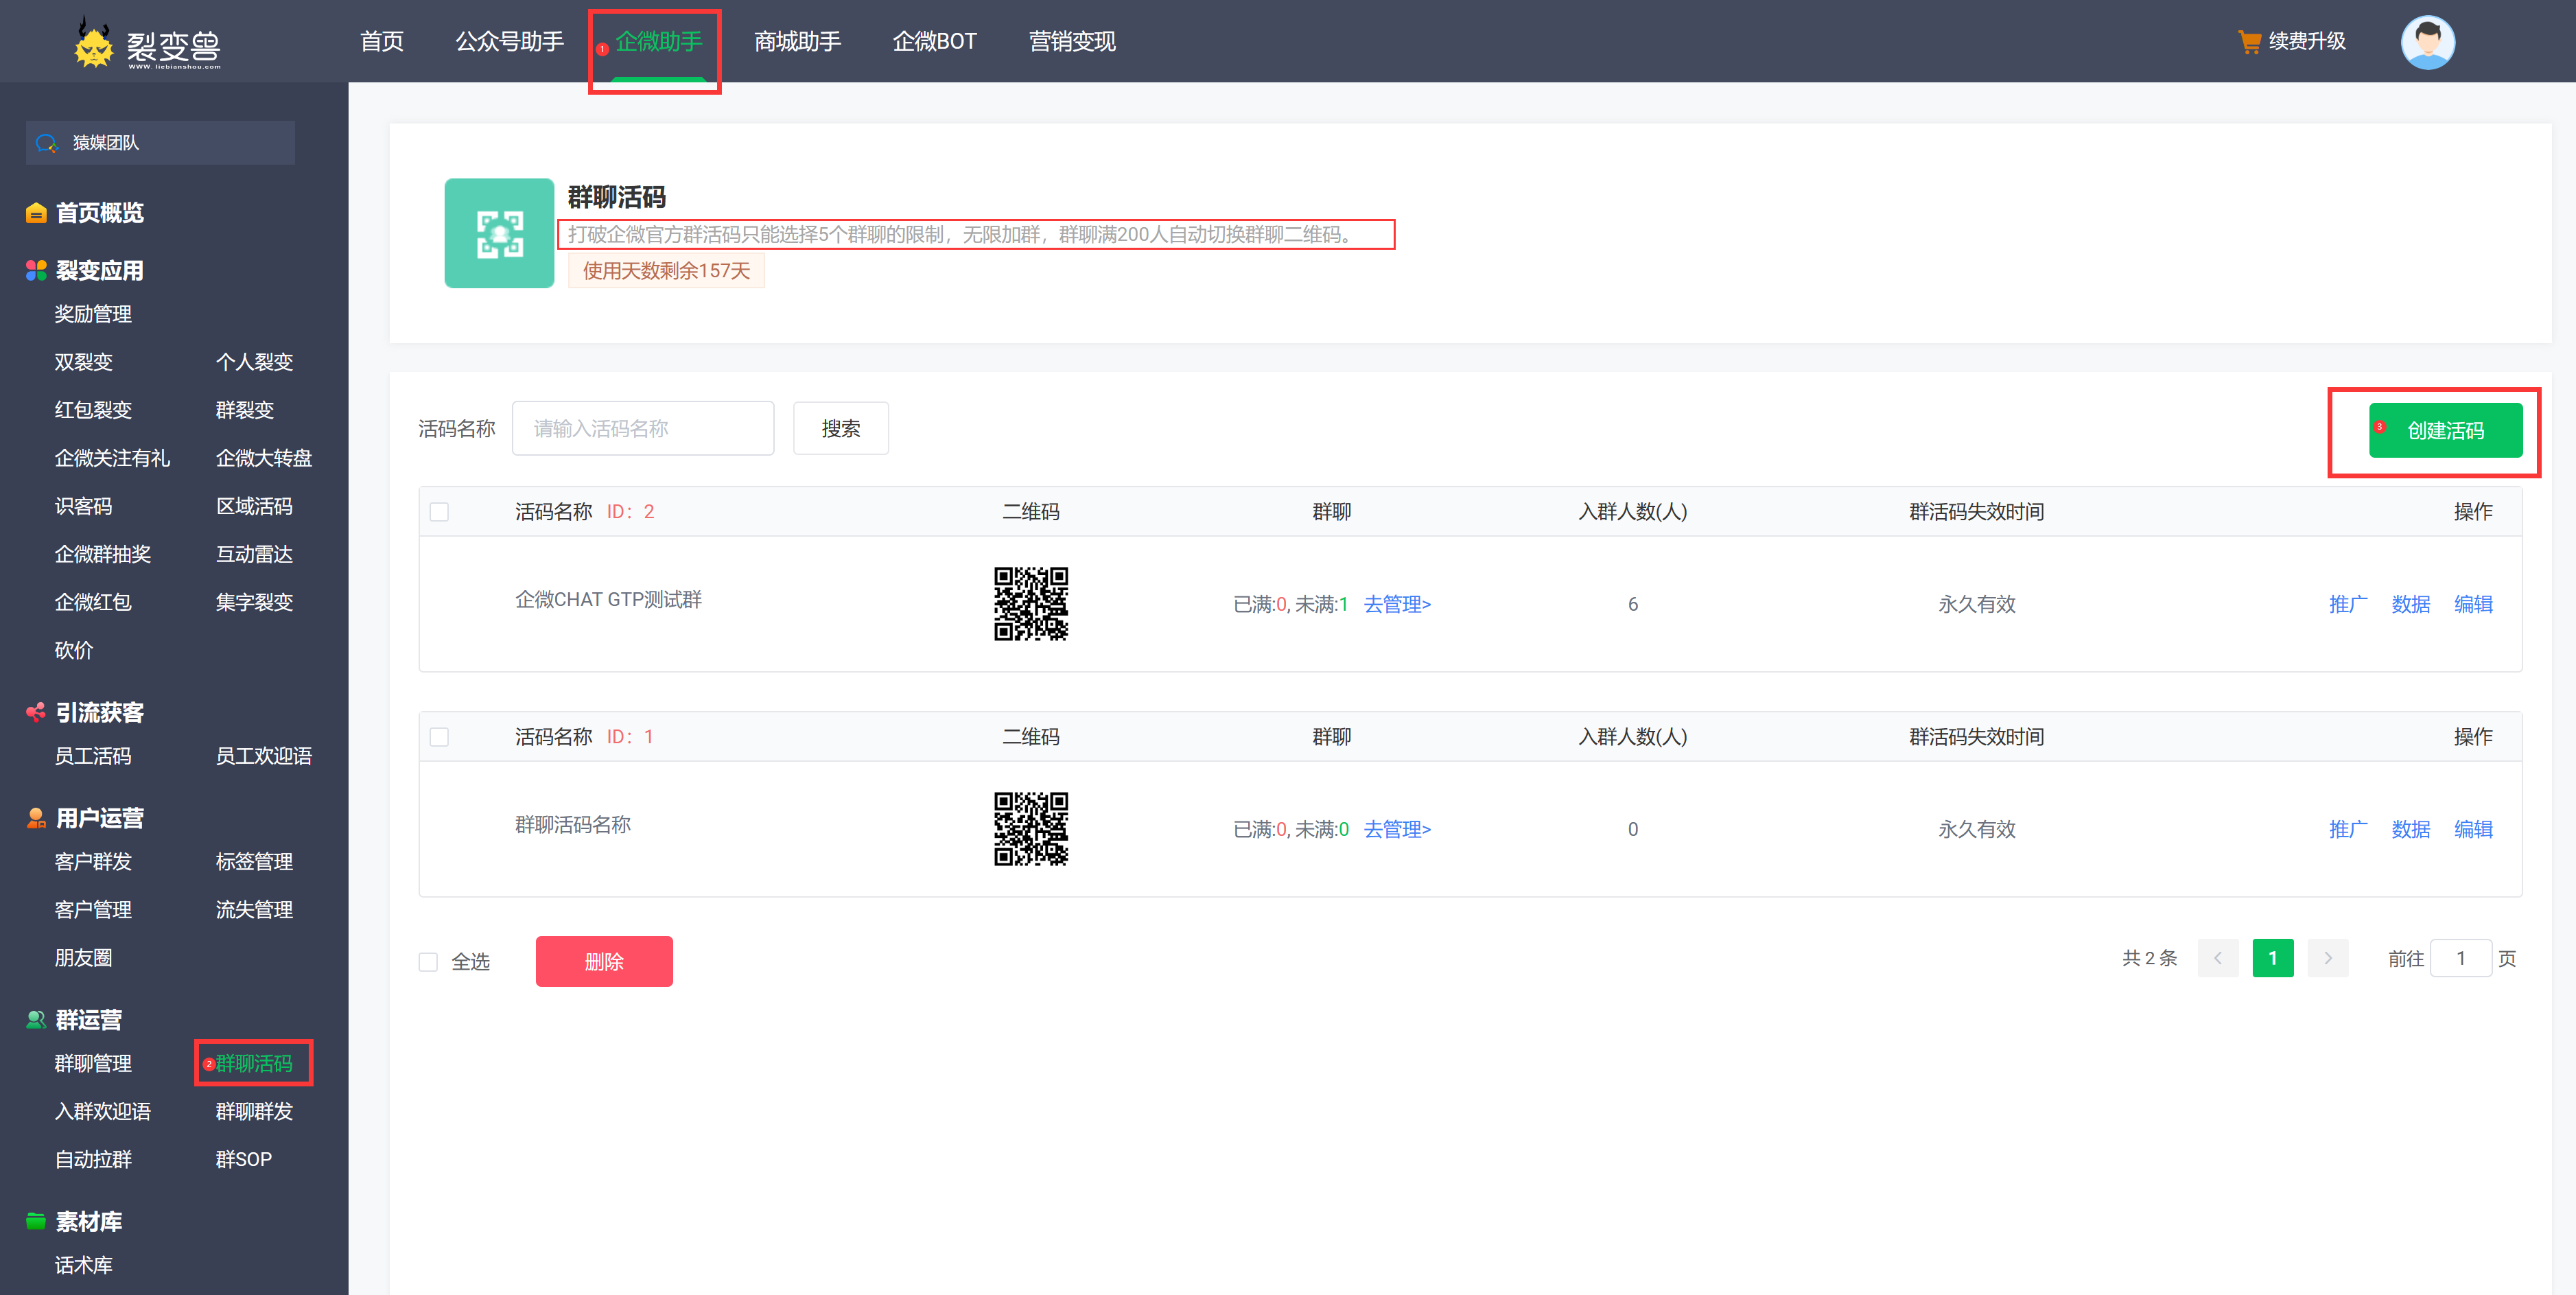Check the row checkbox for 群聊活码名称
This screenshot has width=2576, height=1295.
pyautogui.click(x=439, y=737)
